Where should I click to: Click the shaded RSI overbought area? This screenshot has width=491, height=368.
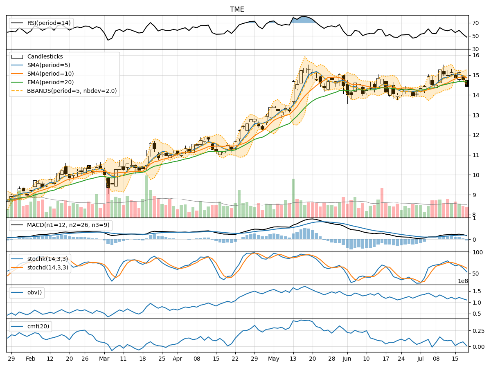(x=304, y=20)
